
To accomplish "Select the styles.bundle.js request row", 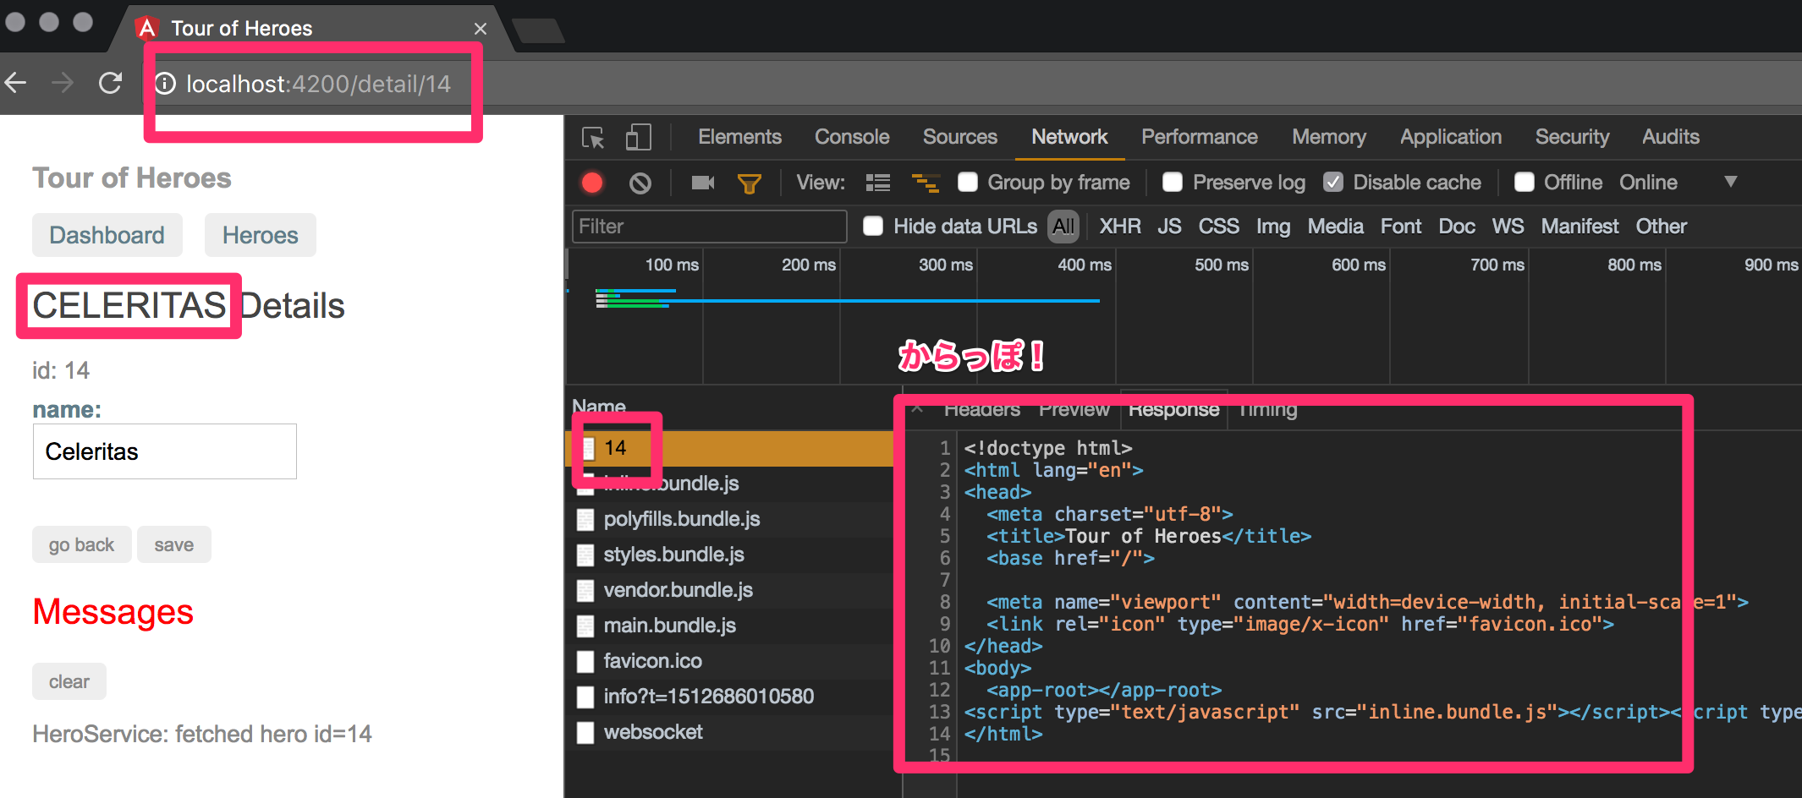I will tap(729, 555).
